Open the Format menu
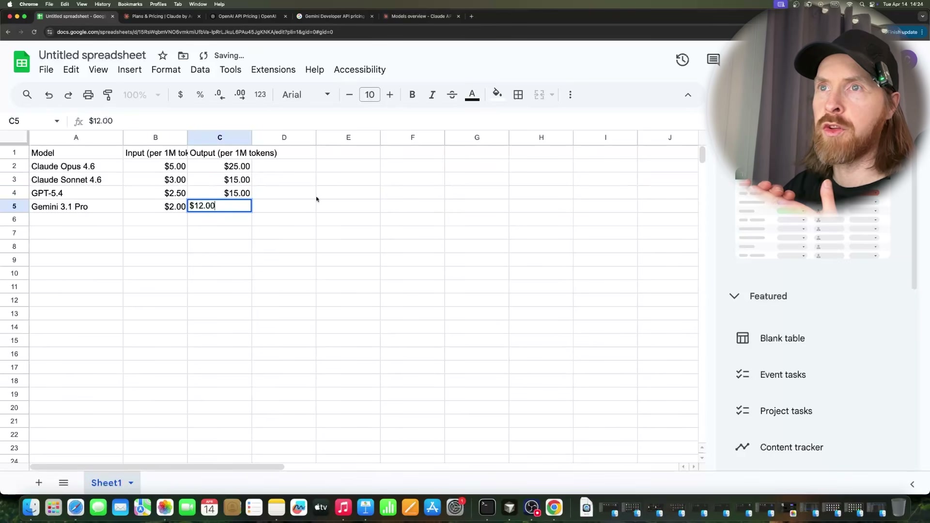This screenshot has height=523, width=930. [x=166, y=70]
